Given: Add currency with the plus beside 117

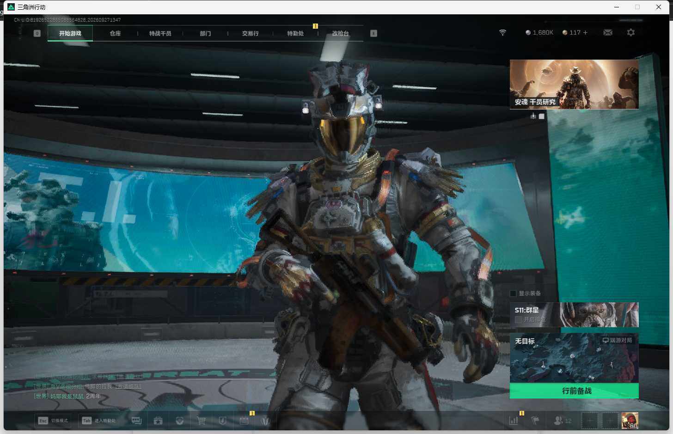Looking at the screenshot, I should pos(585,32).
